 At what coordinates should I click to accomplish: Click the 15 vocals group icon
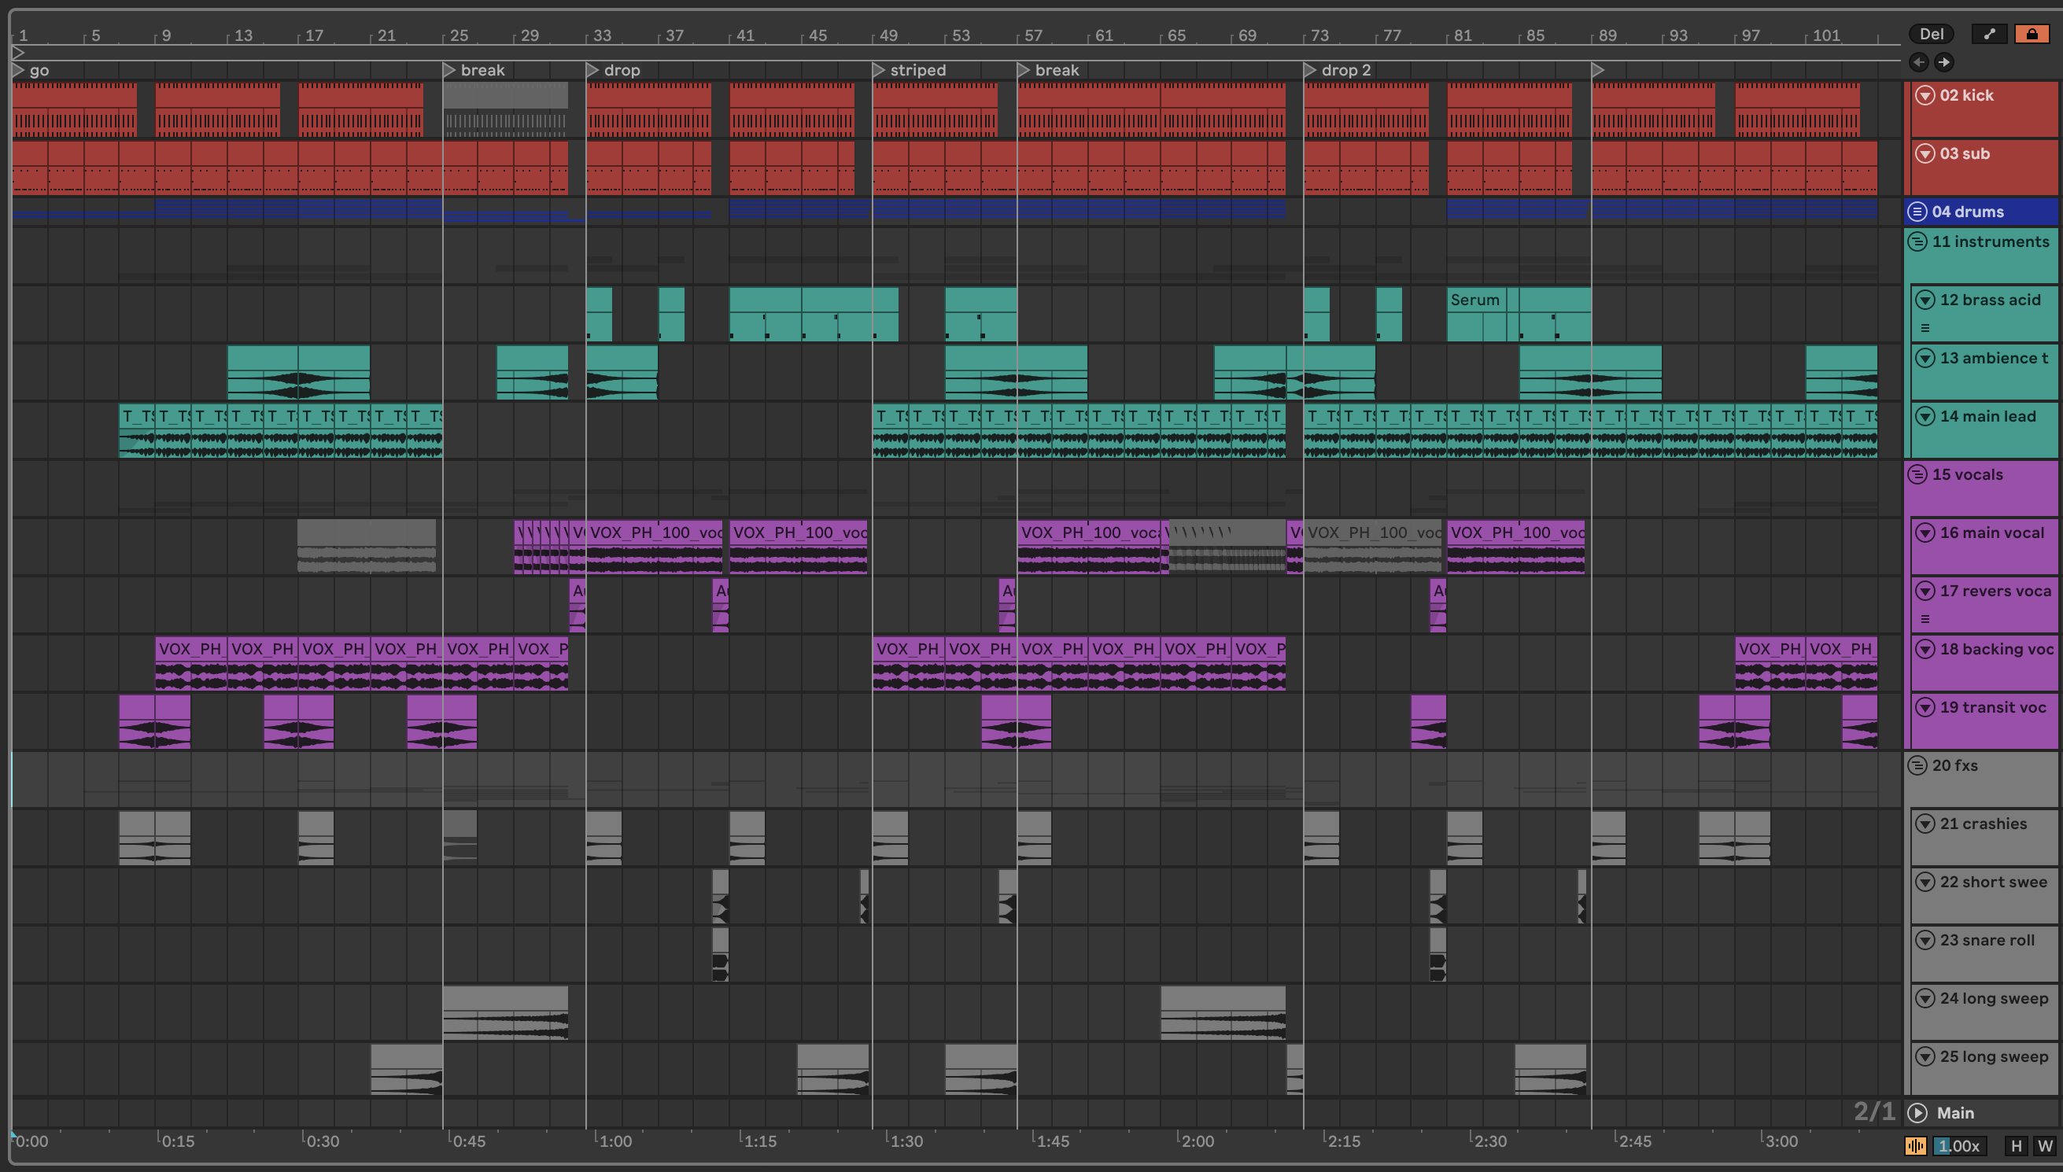tap(1917, 474)
